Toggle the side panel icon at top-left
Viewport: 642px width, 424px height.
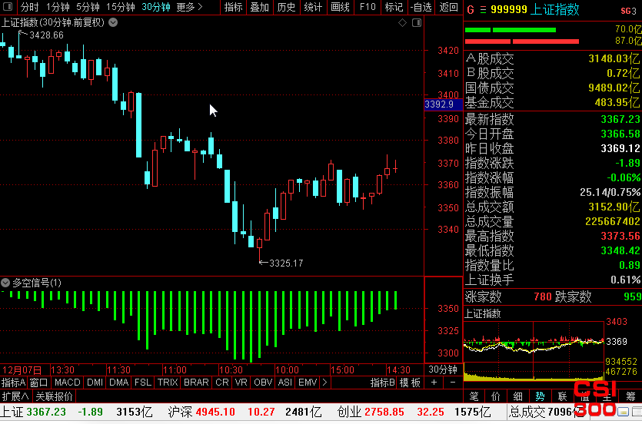(8, 7)
